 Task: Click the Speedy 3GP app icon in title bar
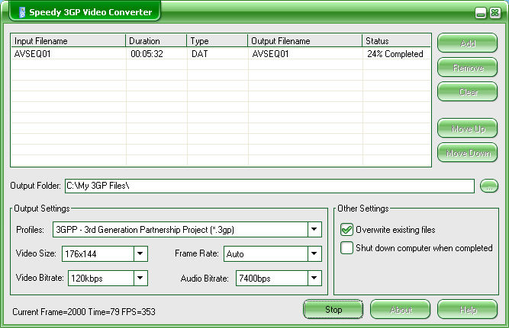pos(22,13)
